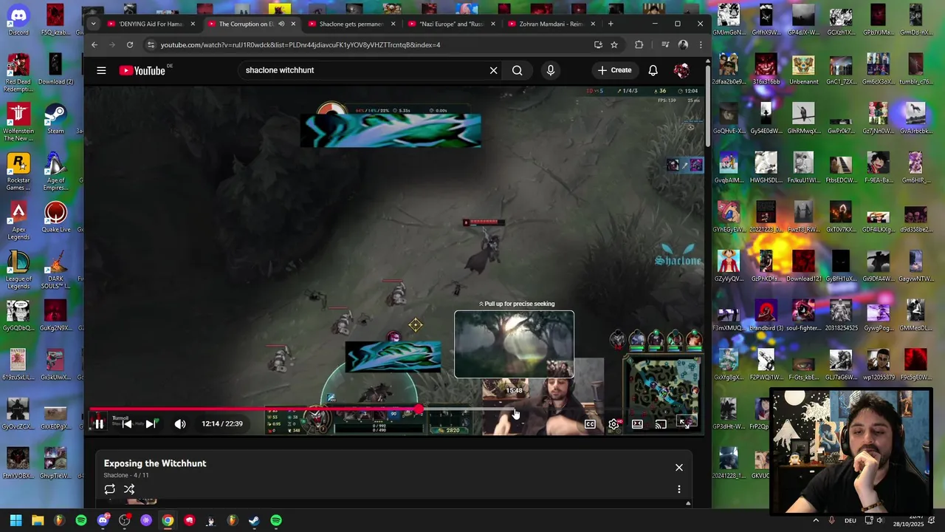Open Steam from the taskbar

pos(254,520)
